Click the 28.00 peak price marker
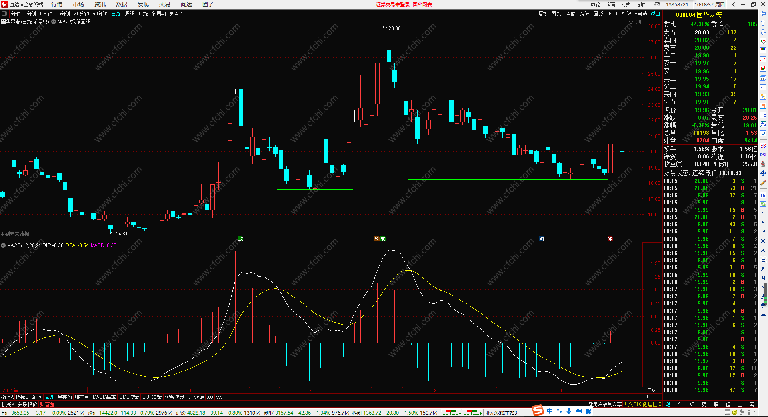Image resolution: width=768 pixels, height=417 pixels. point(394,28)
